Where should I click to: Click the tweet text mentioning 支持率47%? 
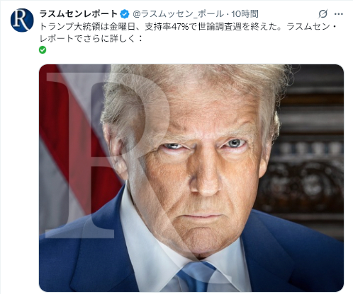point(189,33)
